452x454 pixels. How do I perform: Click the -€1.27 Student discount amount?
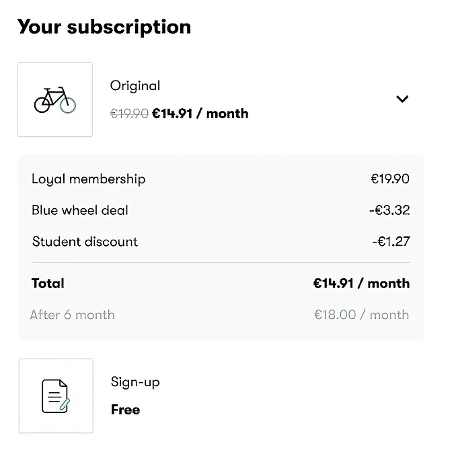click(x=391, y=241)
